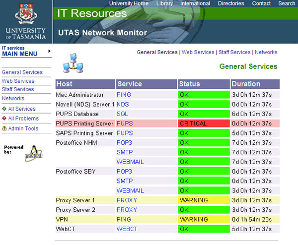
Task: Click the green General Services page heading
Action: pyautogui.click(x=248, y=66)
